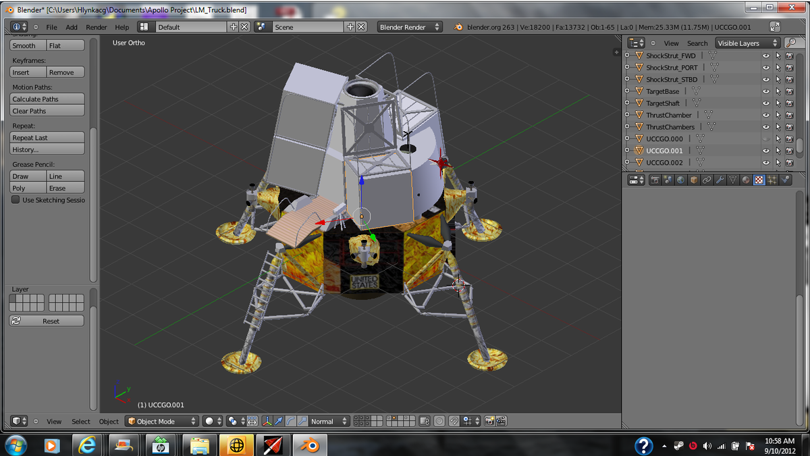Expand the TargetBase tree item
Viewport: 810px width, 456px height.
tap(627, 91)
